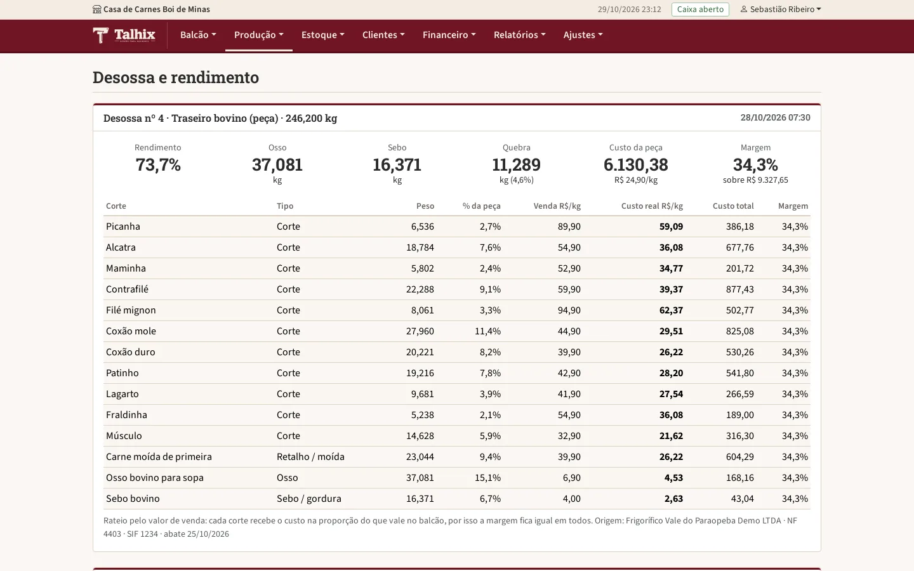Expand the Clientes dropdown
914x571 pixels.
coord(383,35)
